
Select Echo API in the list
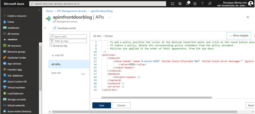point(56,73)
